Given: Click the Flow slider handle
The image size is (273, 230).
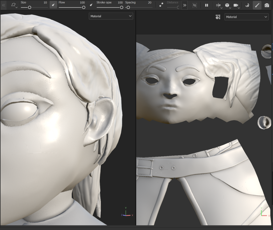Looking at the screenshot, I should 84,7.
